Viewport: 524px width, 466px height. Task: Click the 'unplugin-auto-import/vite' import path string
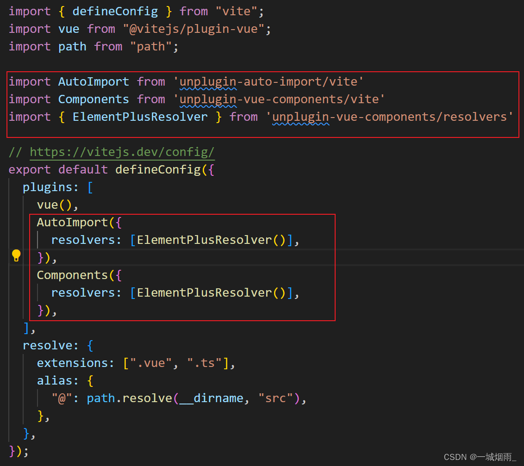[268, 82]
